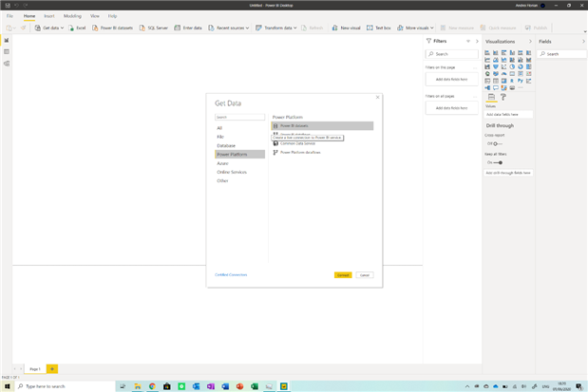Toggle the Filters pane eye icon

pos(468,41)
